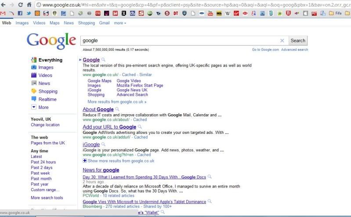Open the Google Maps sitelink

(x=99, y=81)
